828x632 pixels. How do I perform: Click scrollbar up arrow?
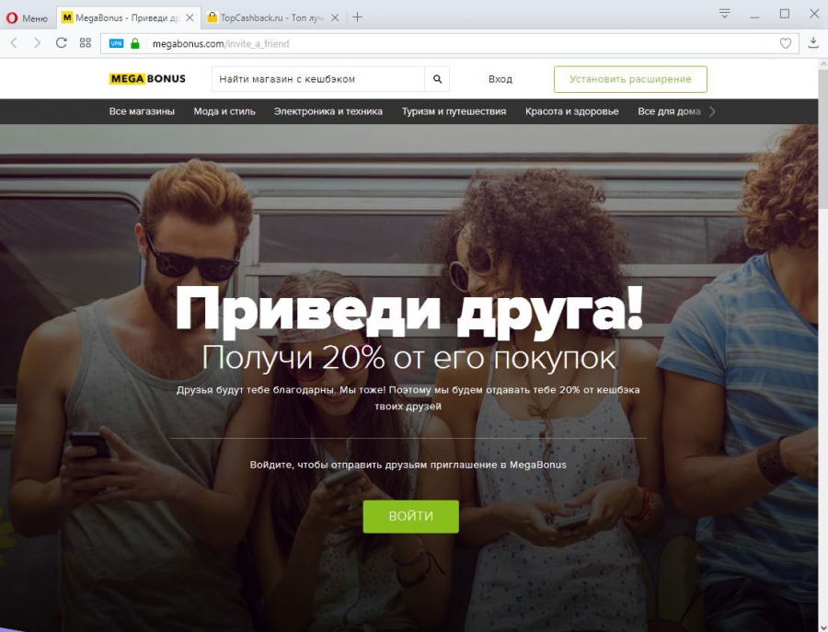pos(823,63)
